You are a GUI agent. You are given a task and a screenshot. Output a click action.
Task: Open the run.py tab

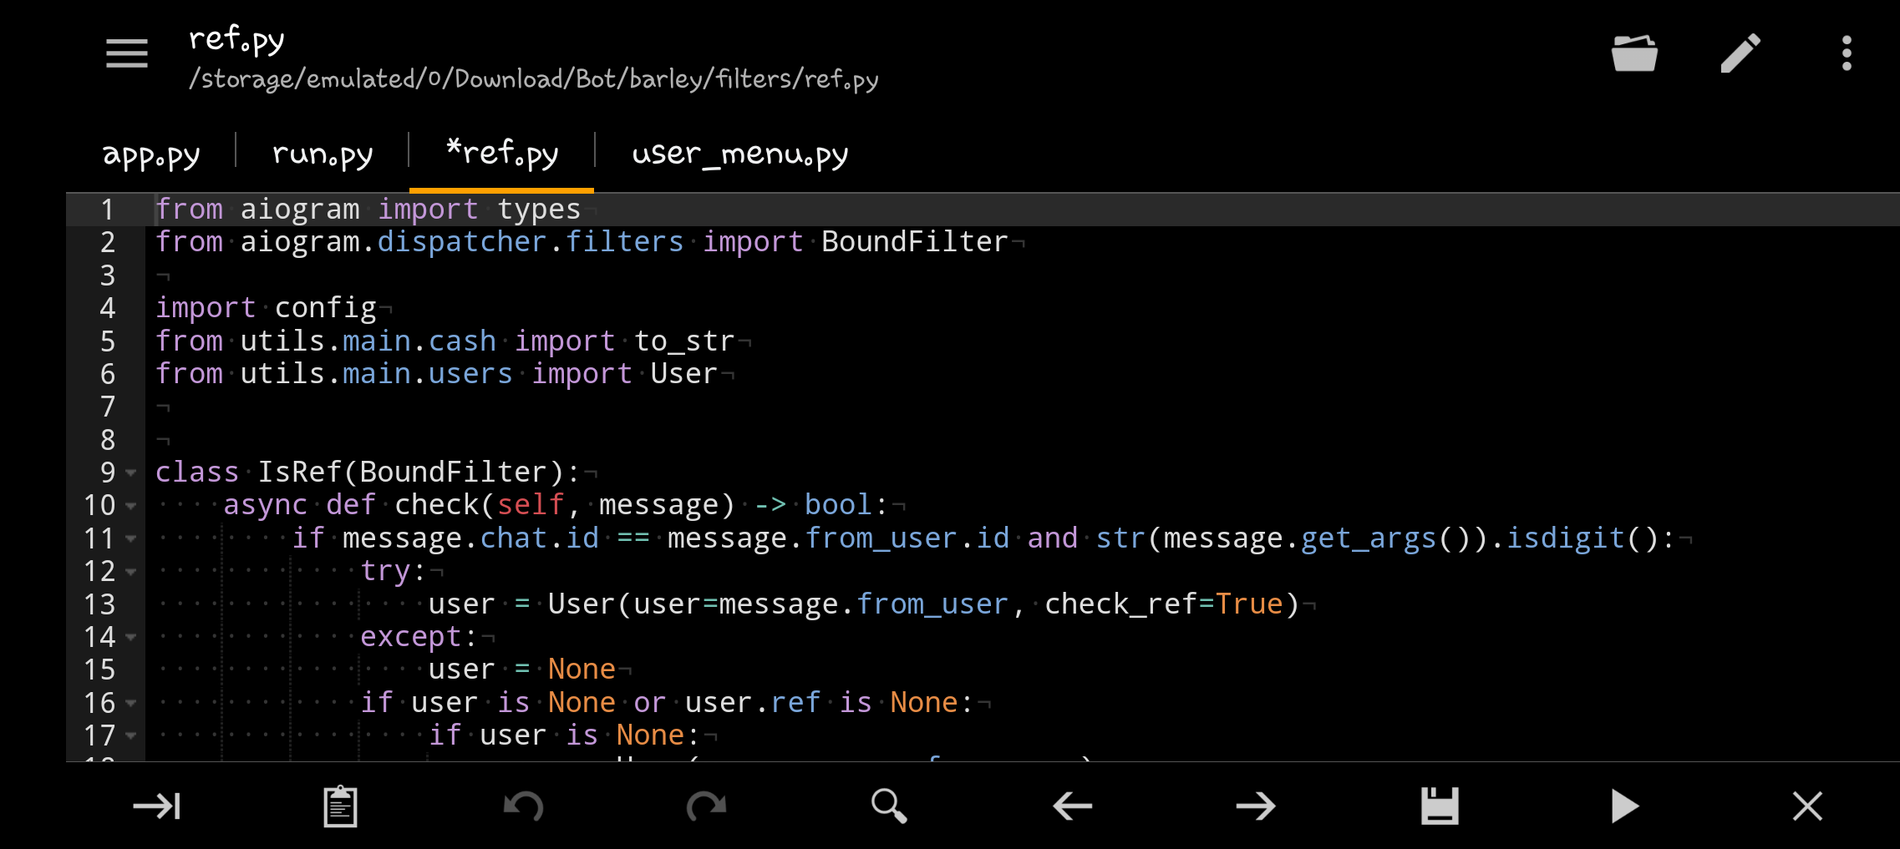(x=322, y=154)
